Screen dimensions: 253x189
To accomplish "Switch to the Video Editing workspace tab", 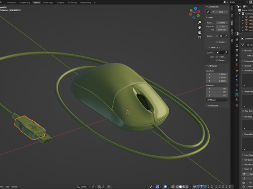I will 85,3.
